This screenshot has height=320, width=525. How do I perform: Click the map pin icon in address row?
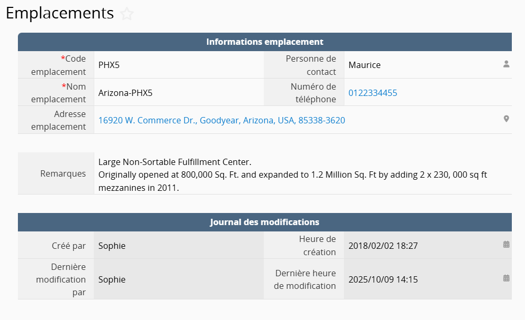pyautogui.click(x=506, y=119)
